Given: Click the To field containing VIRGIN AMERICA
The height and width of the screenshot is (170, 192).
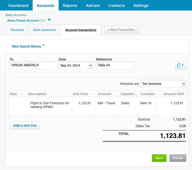Looking at the screenshot, I should point(33,65).
